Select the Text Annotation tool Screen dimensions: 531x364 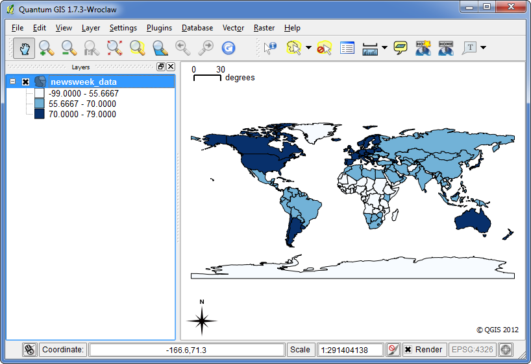pyautogui.click(x=469, y=48)
